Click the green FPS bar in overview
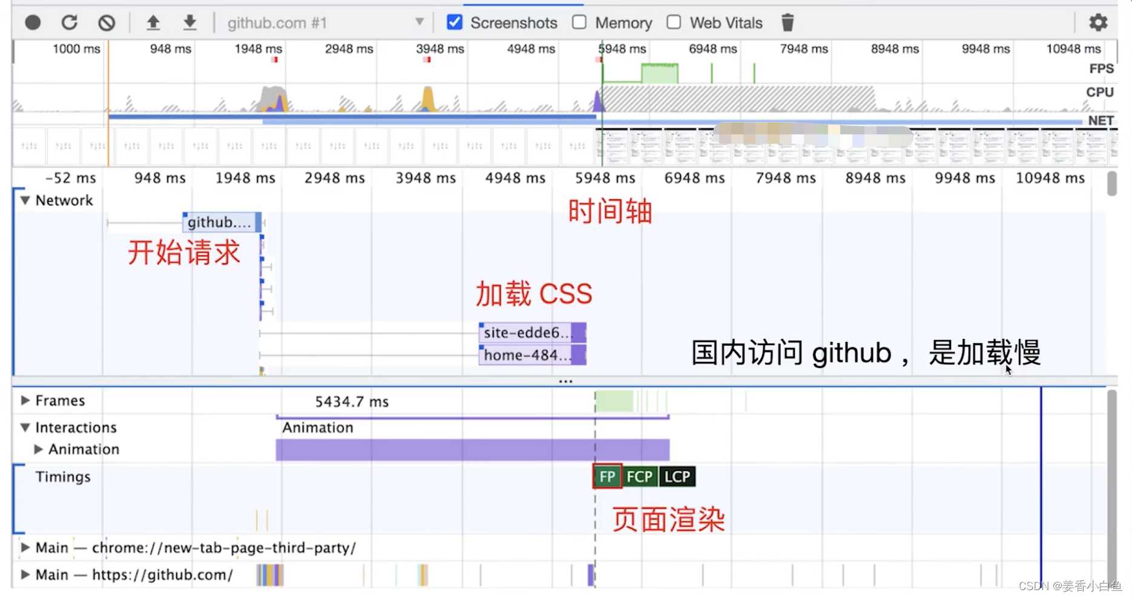This screenshot has width=1132, height=598. (x=659, y=74)
